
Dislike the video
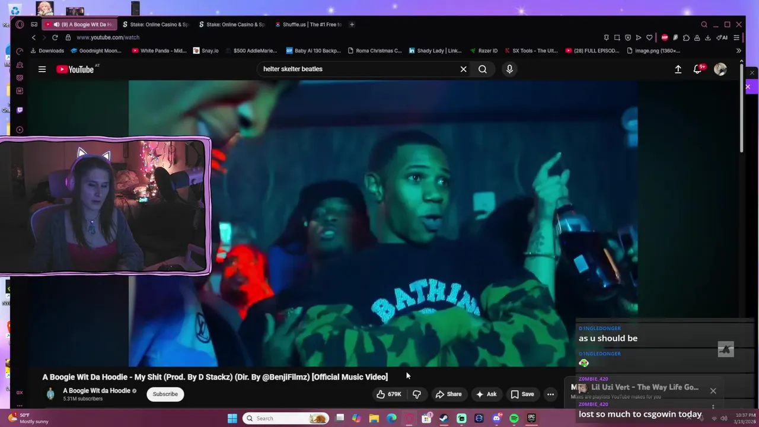click(x=417, y=394)
